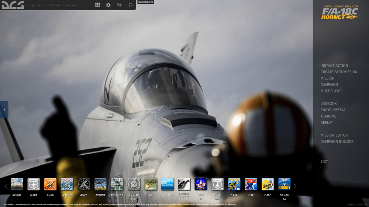Choose the AV8BNA Night Attack module

tap(100, 184)
